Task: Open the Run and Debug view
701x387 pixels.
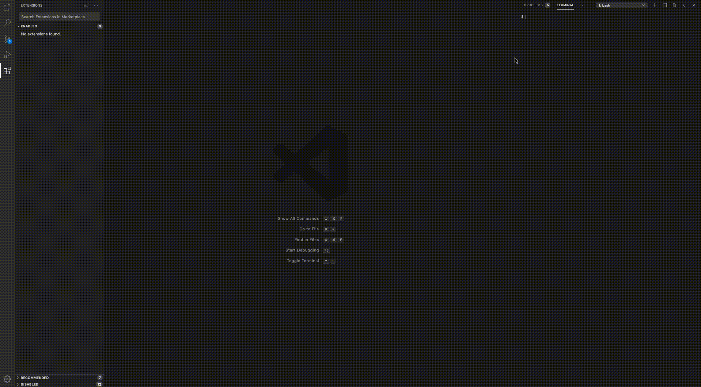Action: (7, 55)
